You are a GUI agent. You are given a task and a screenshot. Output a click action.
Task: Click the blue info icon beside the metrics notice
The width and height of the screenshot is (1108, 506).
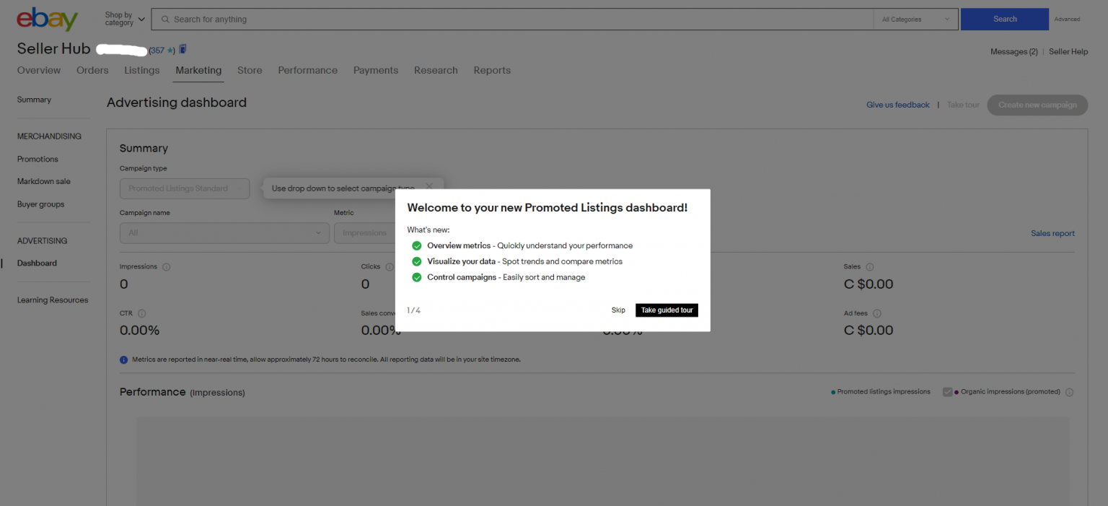124,359
